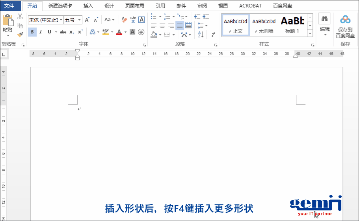Toggle Bold formatting off

(x=32, y=32)
